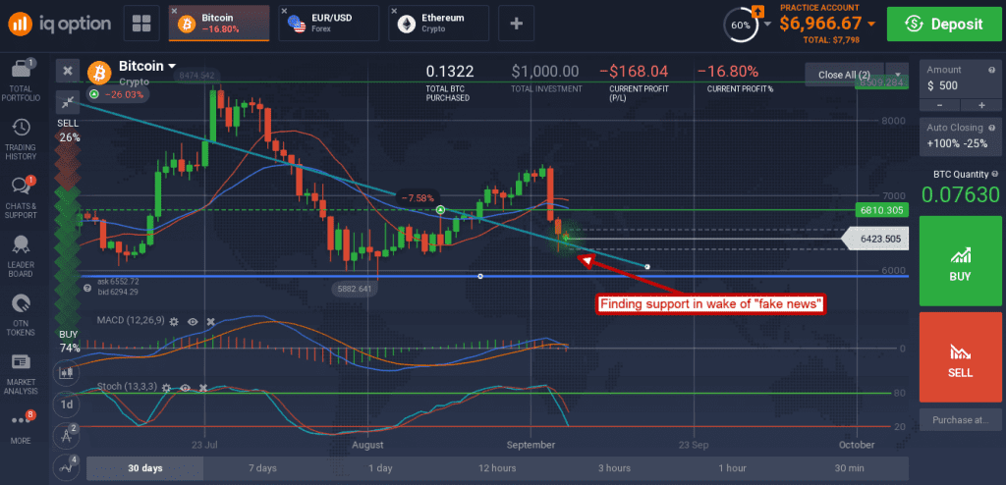Expand the Bitcoin asset dropdown
The width and height of the screenshot is (1006, 485).
(x=172, y=66)
